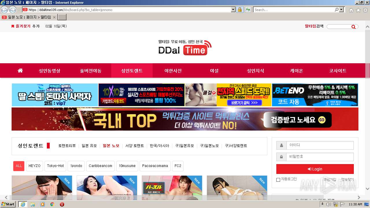Viewport: 370px width, 208px height.
Task: Click the 10X10 sports betting banner
Action: (x=142, y=95)
